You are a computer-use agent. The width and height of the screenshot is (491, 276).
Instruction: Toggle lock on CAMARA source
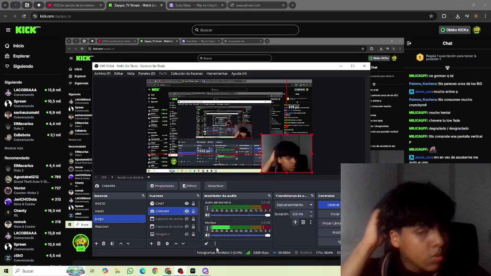click(193, 211)
